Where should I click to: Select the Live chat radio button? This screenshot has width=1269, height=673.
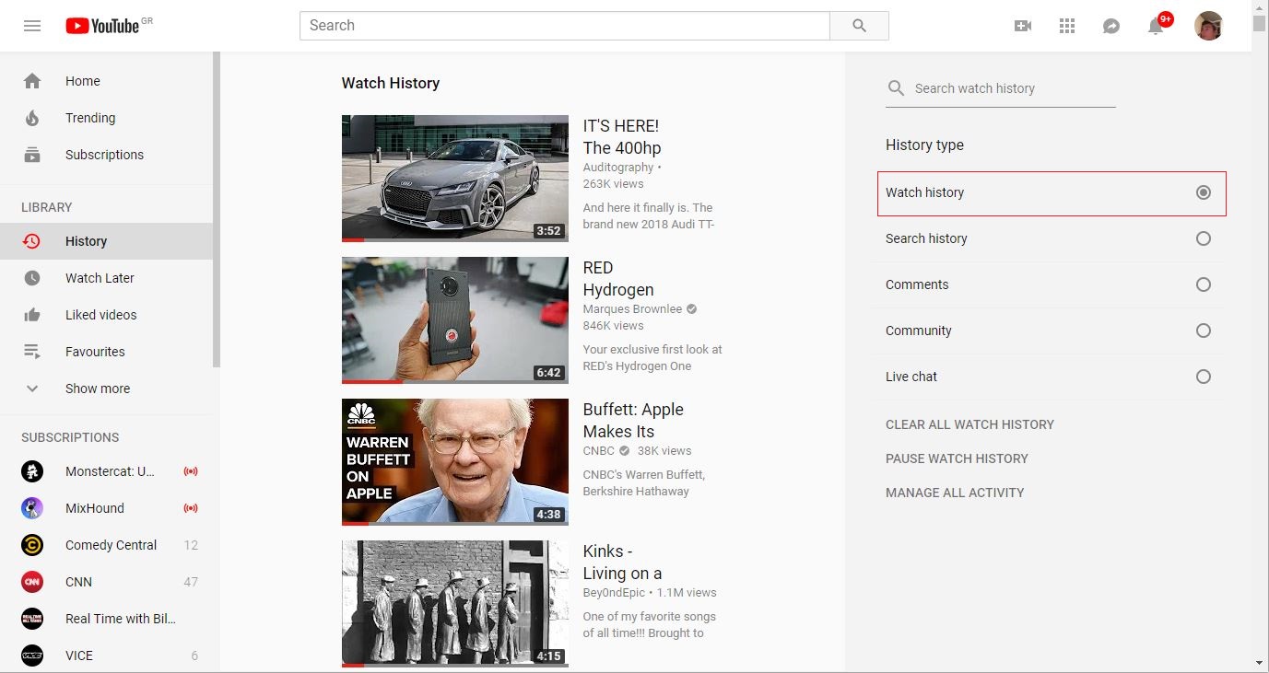pyautogui.click(x=1203, y=377)
